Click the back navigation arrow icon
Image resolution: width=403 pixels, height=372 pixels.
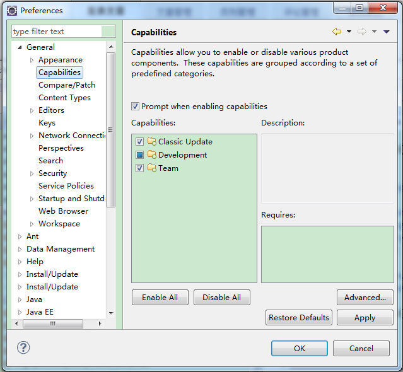pyautogui.click(x=337, y=32)
